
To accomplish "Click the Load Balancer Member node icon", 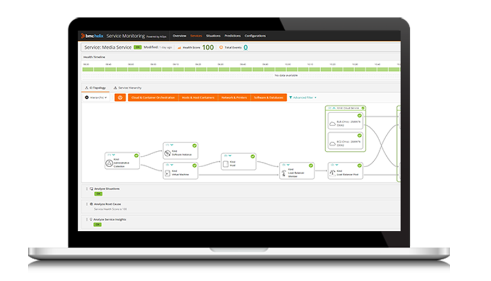I will [x=284, y=173].
